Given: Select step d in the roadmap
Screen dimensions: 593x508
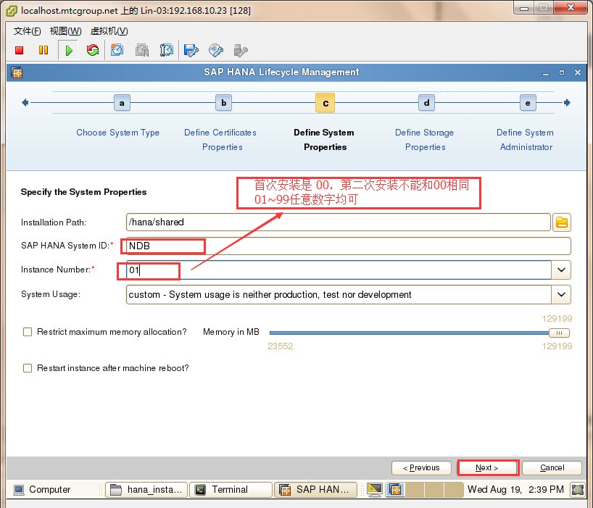Looking at the screenshot, I should (x=426, y=103).
